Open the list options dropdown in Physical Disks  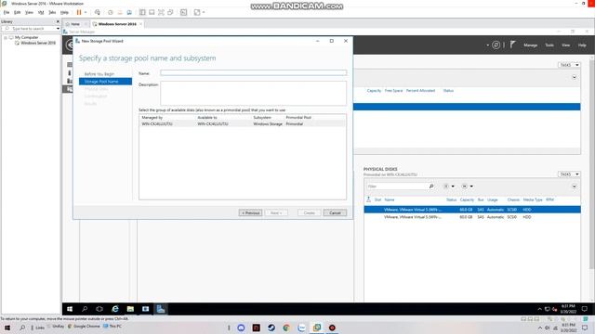pyautogui.click(x=449, y=186)
